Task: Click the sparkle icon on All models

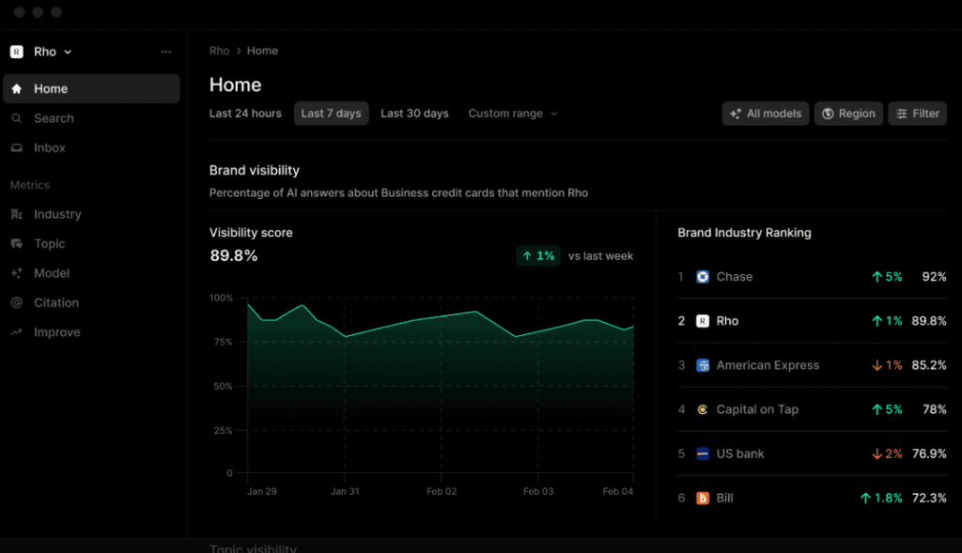Action: (x=735, y=114)
